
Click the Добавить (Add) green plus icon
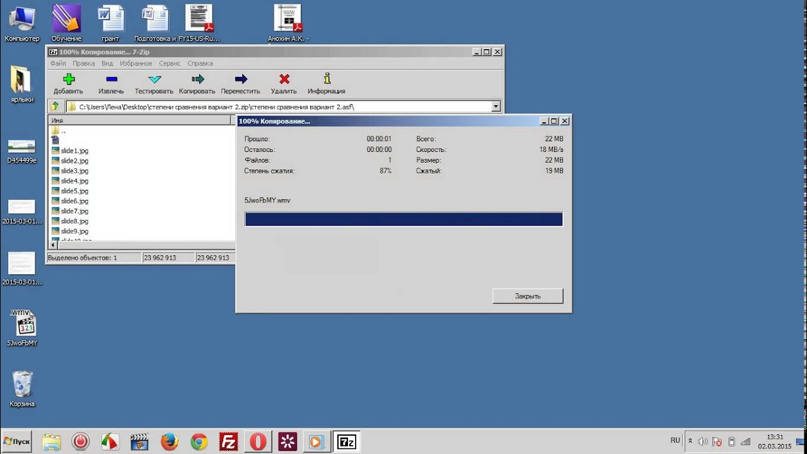(x=69, y=79)
